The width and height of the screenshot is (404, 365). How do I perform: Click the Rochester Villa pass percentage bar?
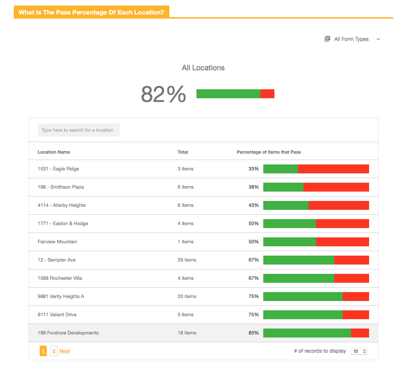[316, 278]
